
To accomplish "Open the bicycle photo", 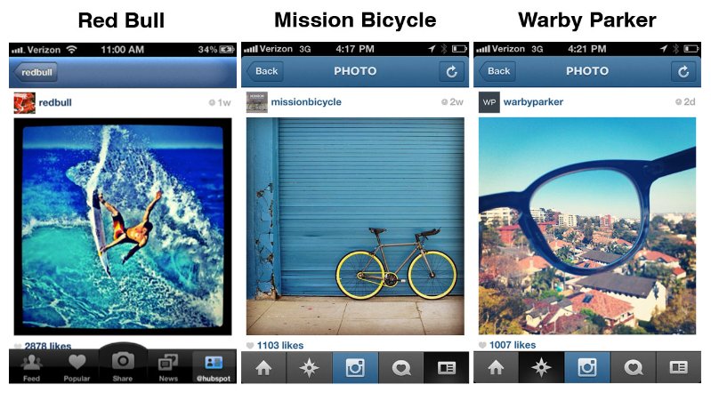I will (x=355, y=226).
